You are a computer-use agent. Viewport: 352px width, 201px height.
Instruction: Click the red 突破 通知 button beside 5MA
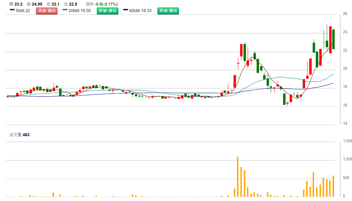pos(47,11)
